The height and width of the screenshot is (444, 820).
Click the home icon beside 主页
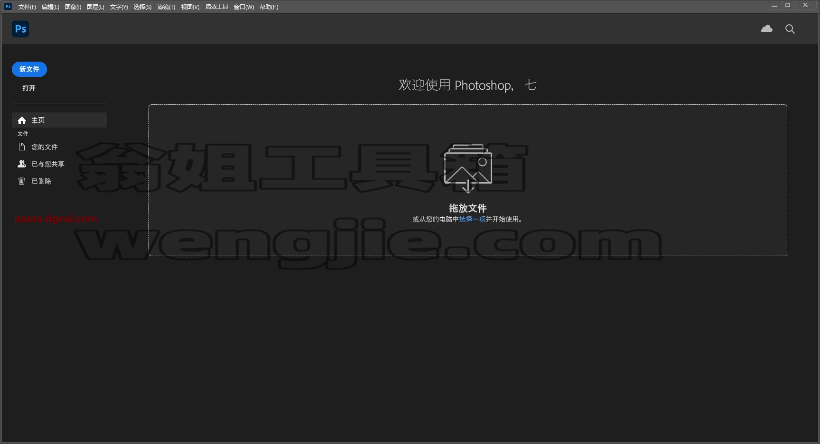coord(22,120)
